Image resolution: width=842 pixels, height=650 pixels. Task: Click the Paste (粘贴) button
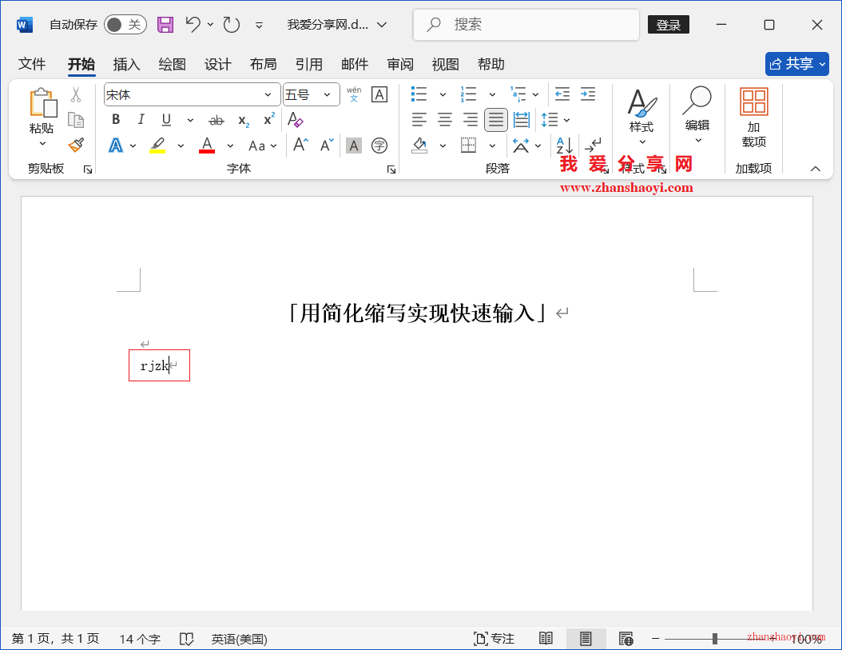pos(42,111)
